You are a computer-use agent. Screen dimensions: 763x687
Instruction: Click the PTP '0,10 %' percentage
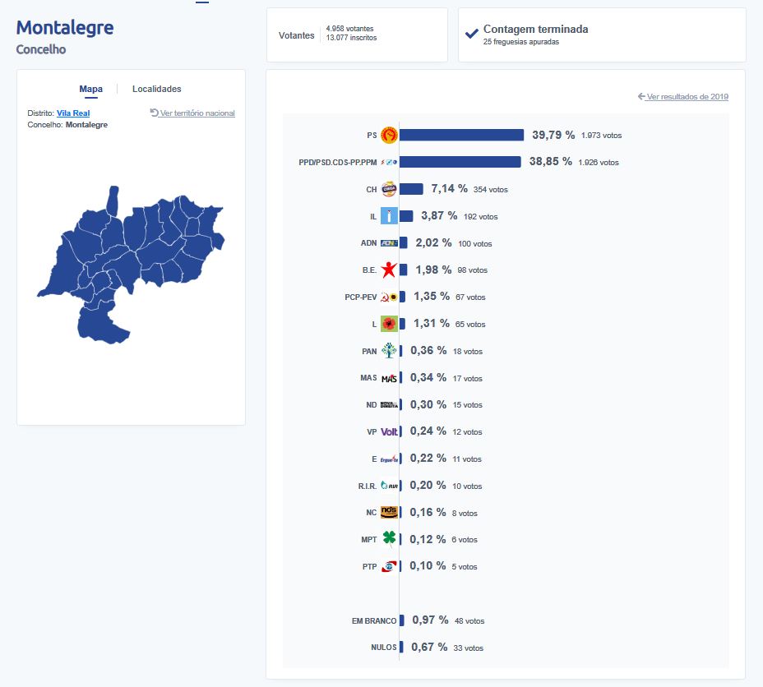point(428,566)
